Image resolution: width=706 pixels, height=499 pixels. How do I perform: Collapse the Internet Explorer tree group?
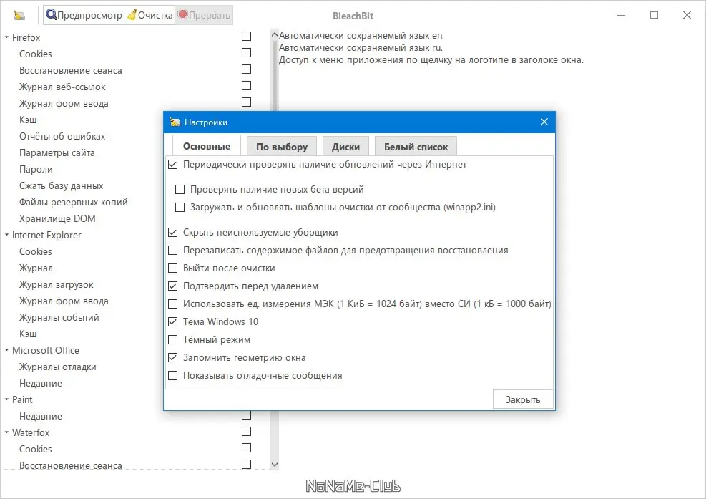point(6,235)
